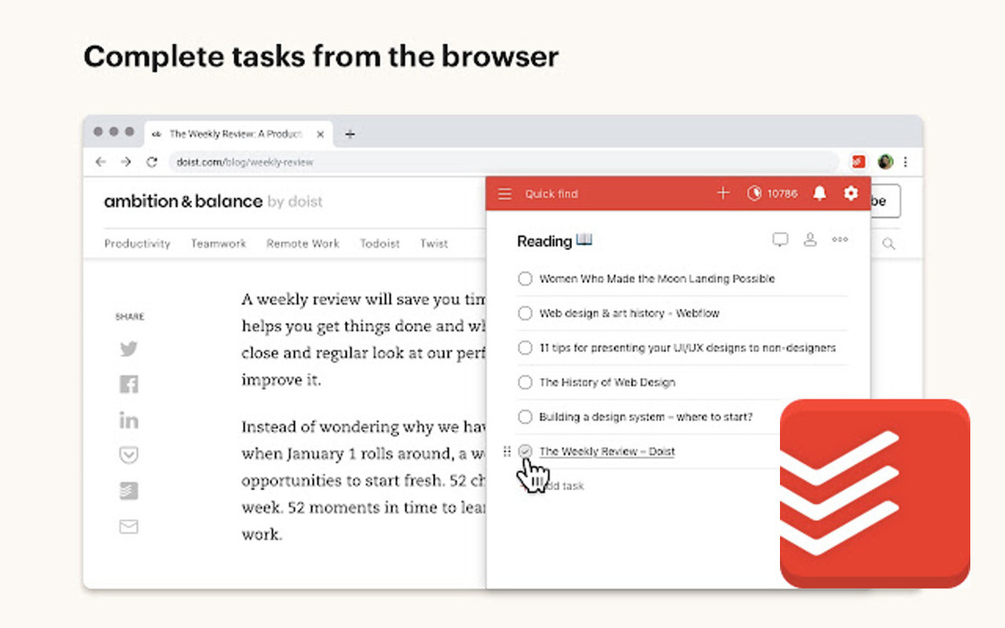
Task: Open the Women Who Made the Moon Landing task text
Action: [657, 279]
